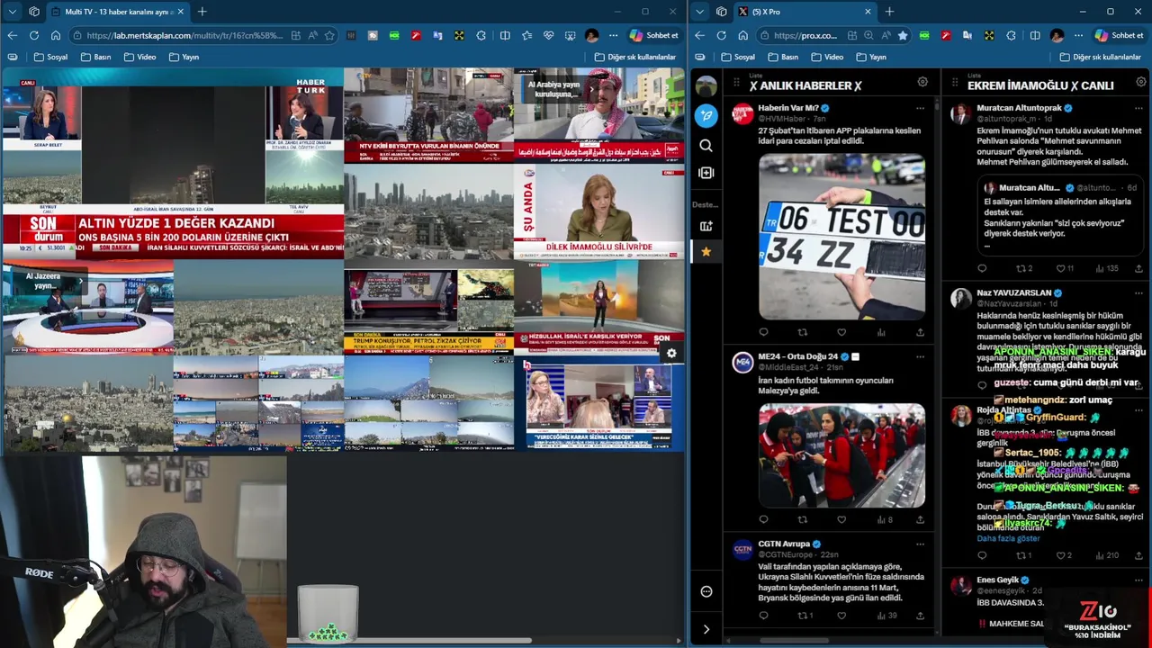The height and width of the screenshot is (648, 1152).
Task: Open search in X Pro sidebar
Action: pos(706,146)
